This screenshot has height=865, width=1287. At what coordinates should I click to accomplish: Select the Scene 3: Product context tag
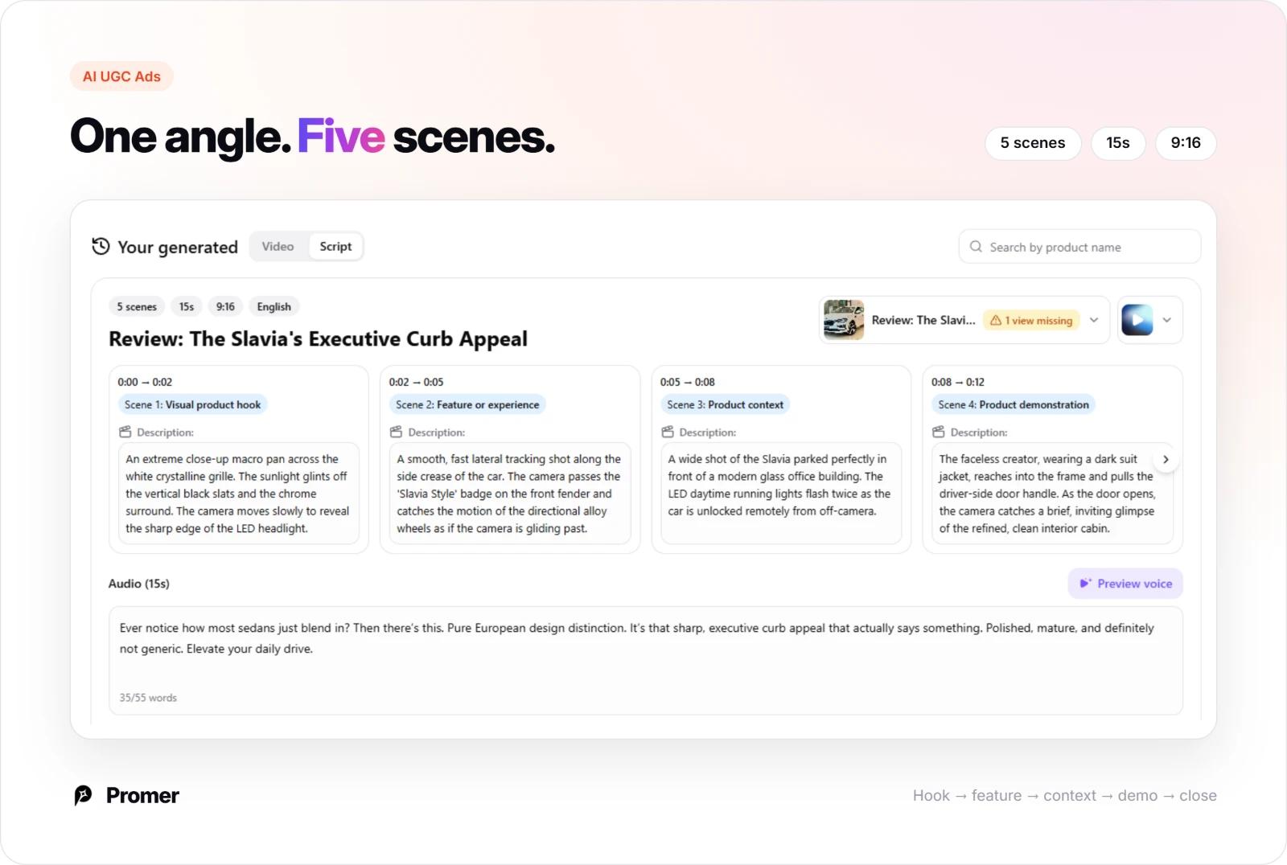(725, 404)
